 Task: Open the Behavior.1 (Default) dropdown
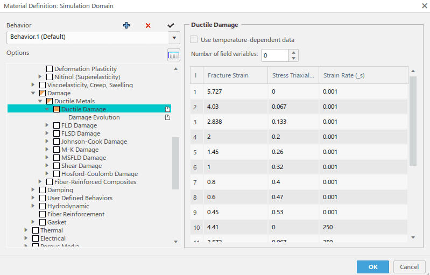click(174, 38)
